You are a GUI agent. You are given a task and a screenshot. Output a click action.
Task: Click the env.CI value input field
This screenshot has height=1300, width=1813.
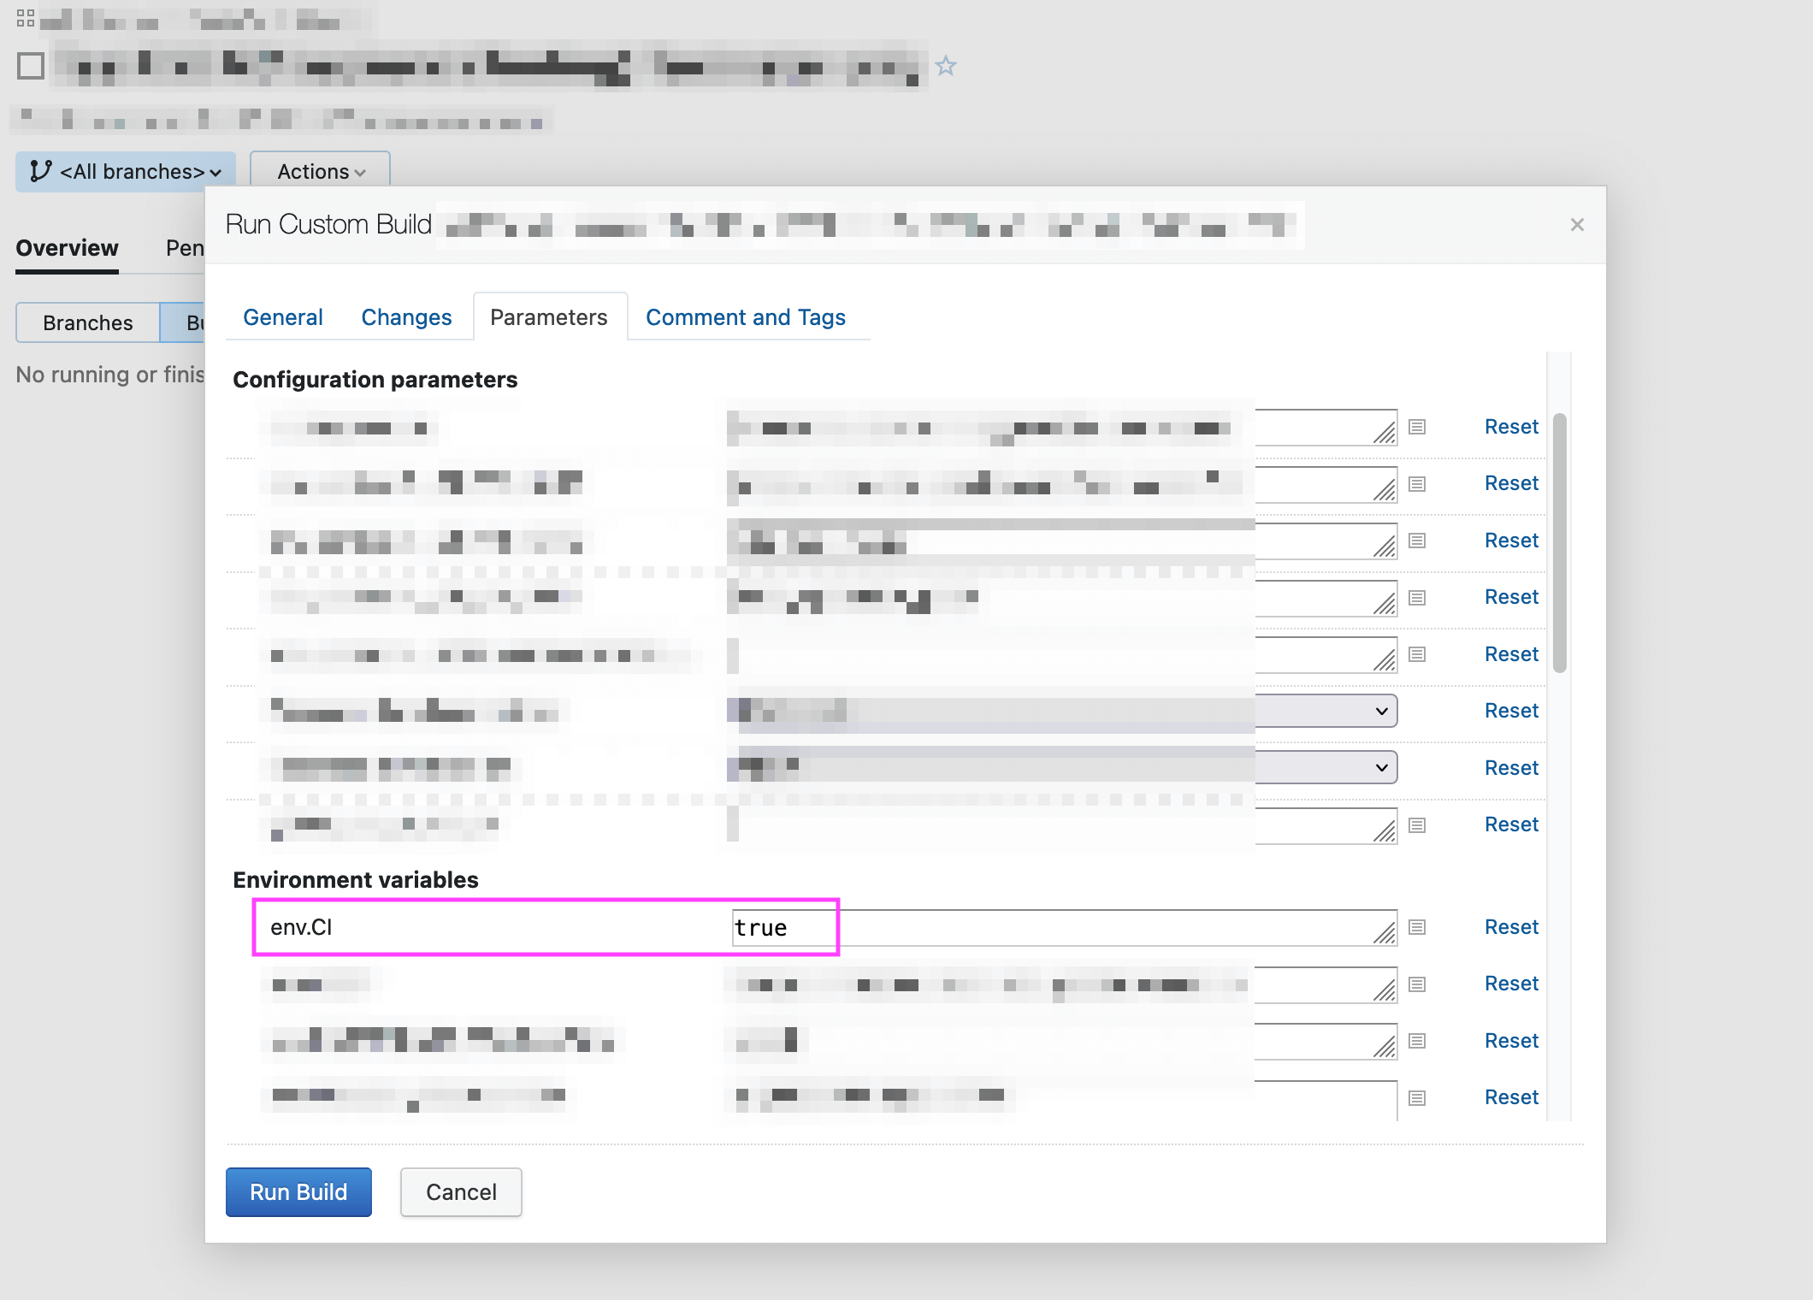(x=1055, y=925)
